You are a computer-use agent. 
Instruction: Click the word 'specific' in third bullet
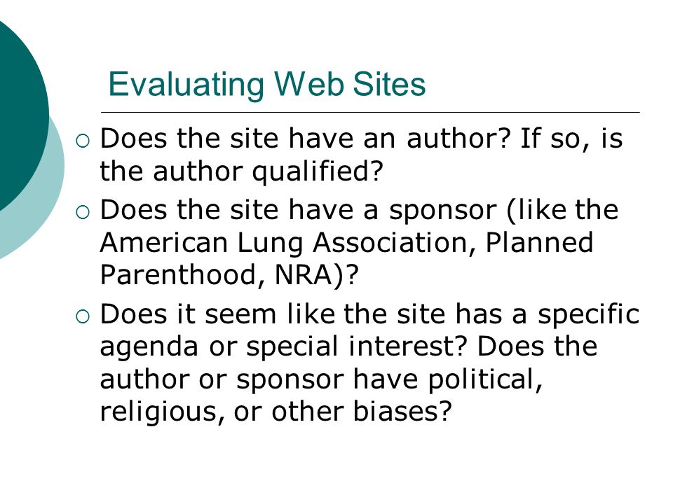click(588, 315)
